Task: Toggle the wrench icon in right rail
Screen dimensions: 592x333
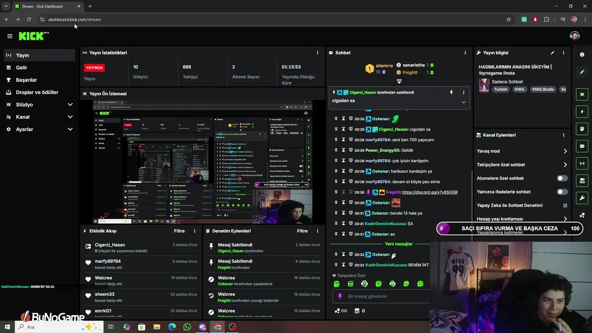Action: point(582,198)
